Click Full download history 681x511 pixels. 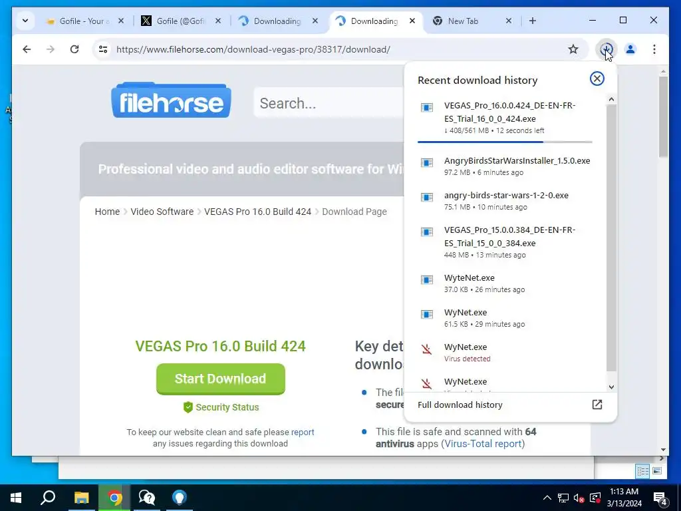pos(460,405)
